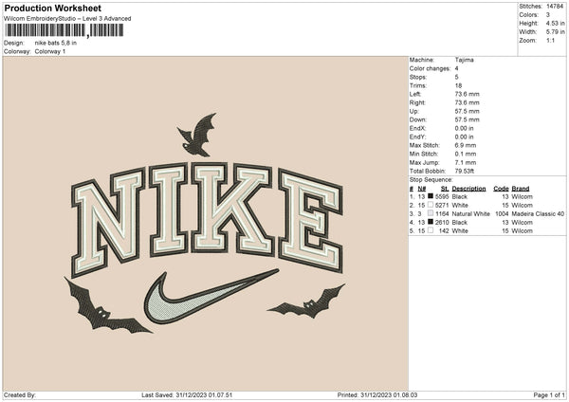Click stitch count 5271 in stop row 2

442,206
